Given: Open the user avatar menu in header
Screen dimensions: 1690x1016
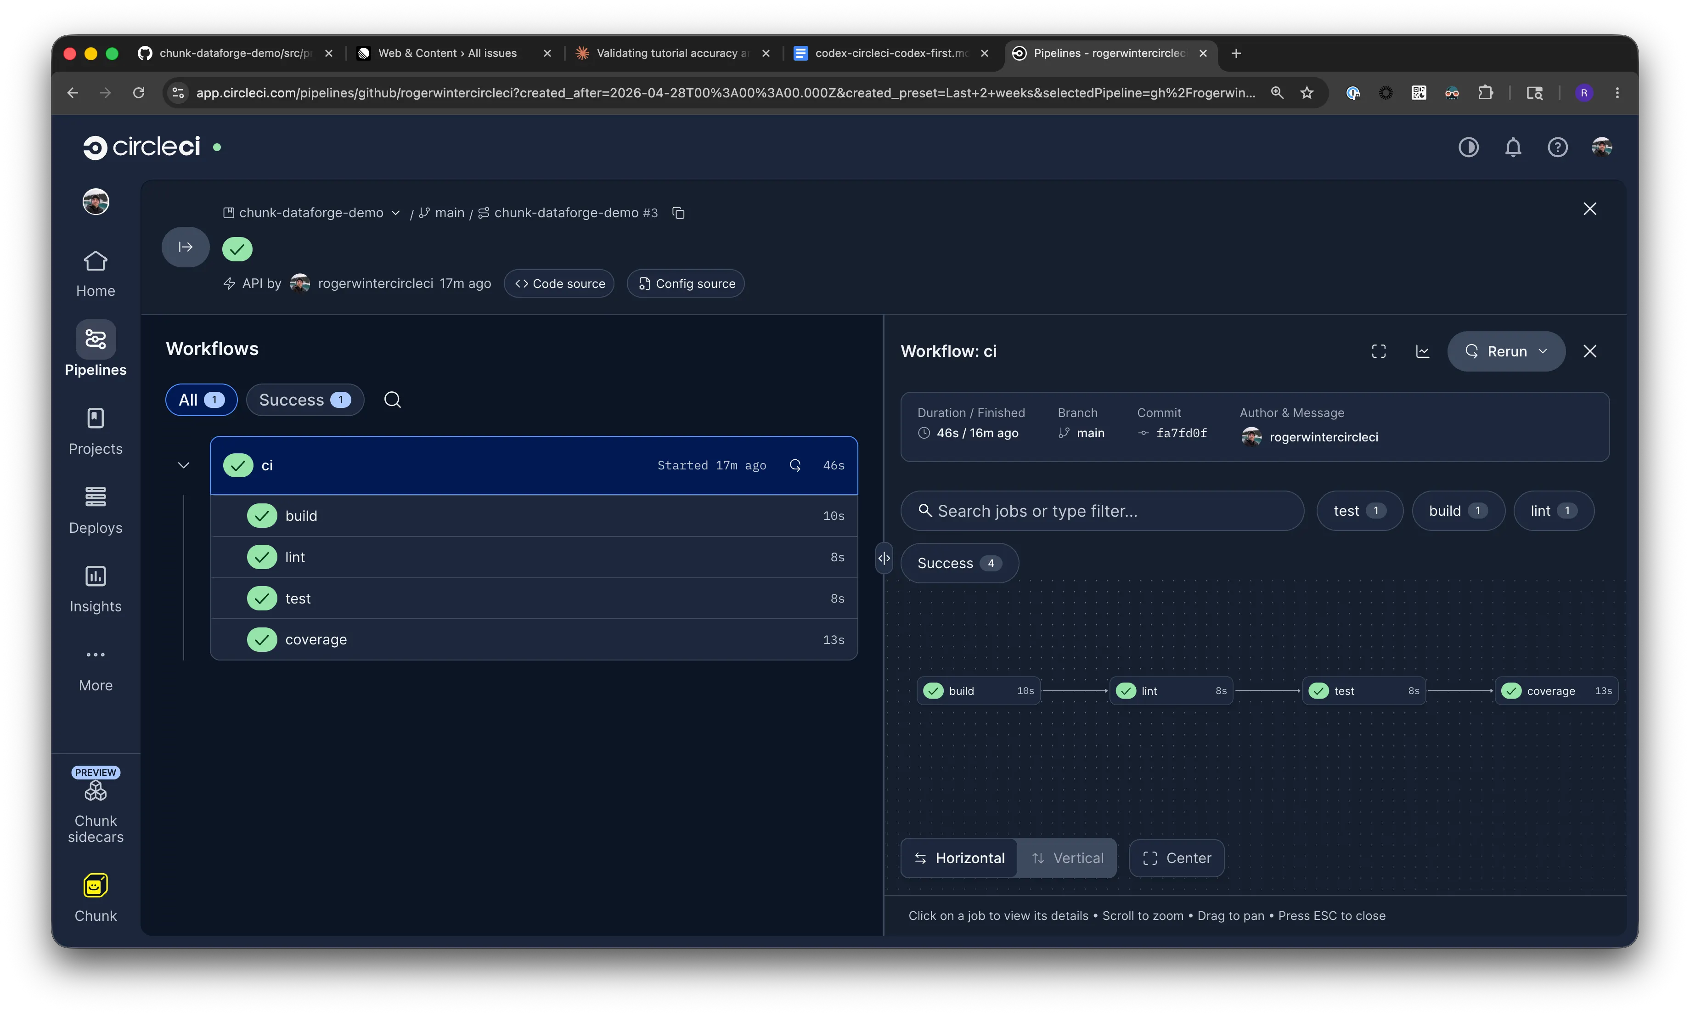Looking at the screenshot, I should (x=1602, y=147).
